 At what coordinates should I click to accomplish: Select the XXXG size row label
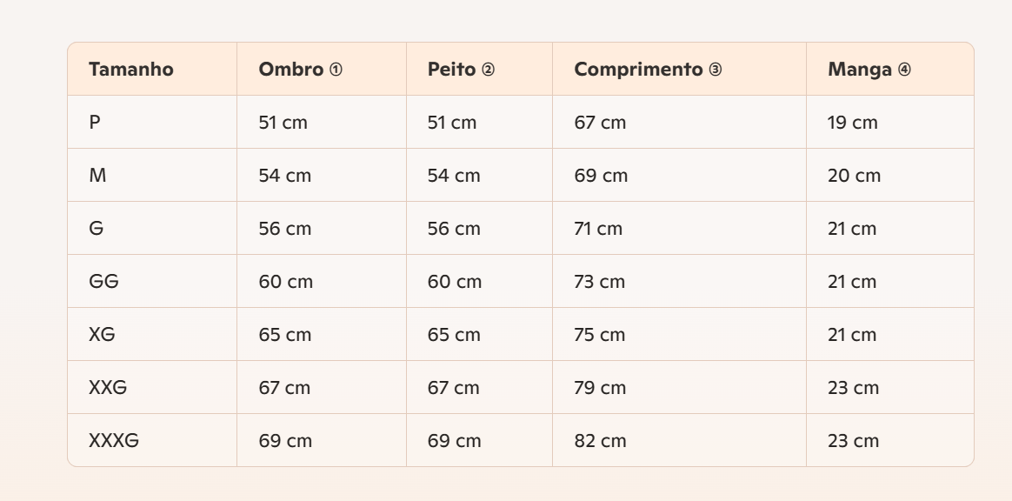pyautogui.click(x=114, y=440)
